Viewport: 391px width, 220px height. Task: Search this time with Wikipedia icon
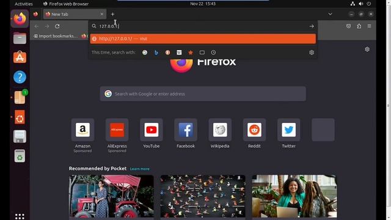tap(179, 53)
